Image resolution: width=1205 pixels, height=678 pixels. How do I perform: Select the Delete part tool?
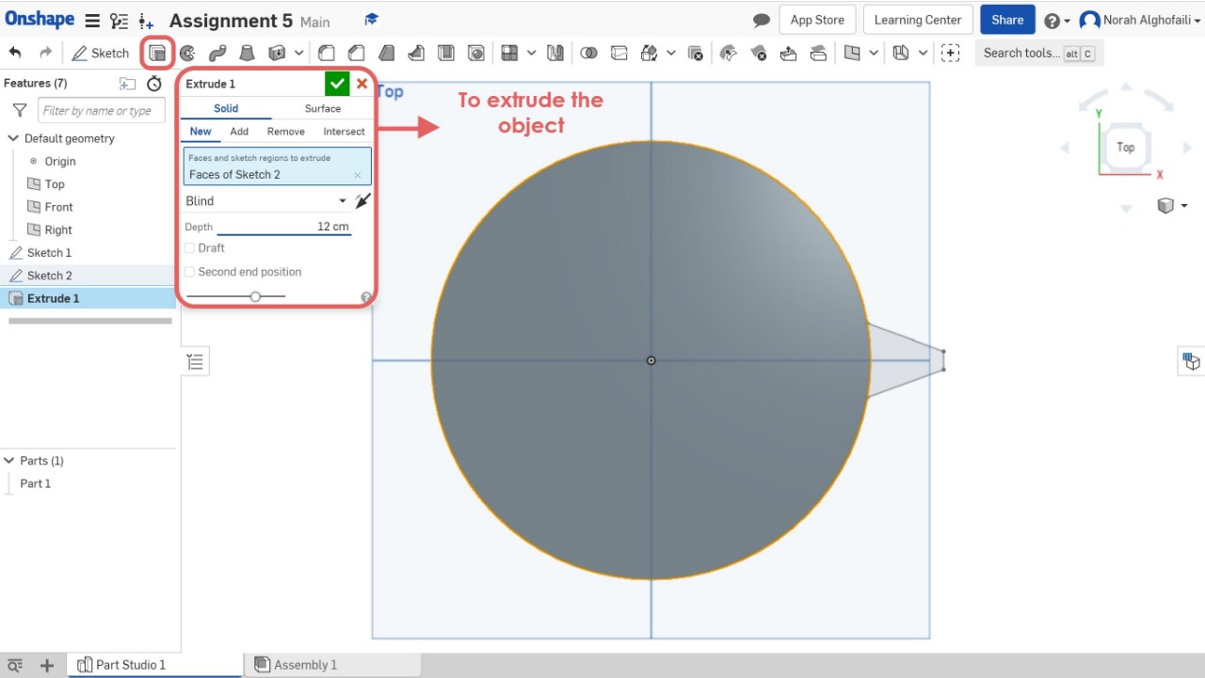click(x=695, y=53)
